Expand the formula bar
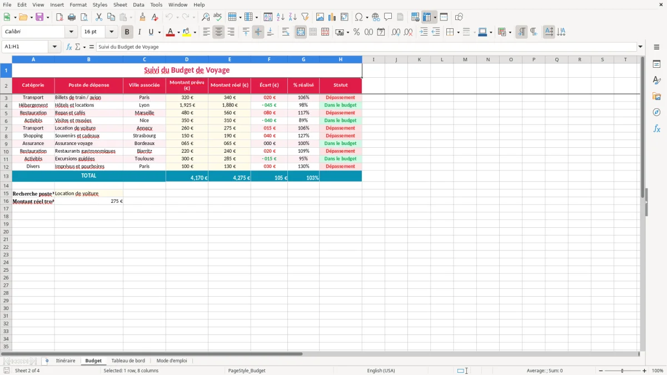 640,47
